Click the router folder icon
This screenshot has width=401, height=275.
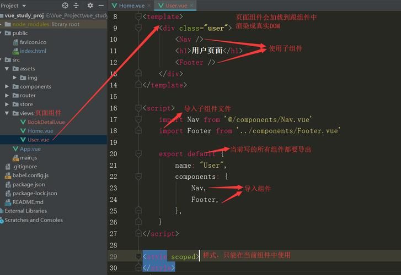pos(15,95)
